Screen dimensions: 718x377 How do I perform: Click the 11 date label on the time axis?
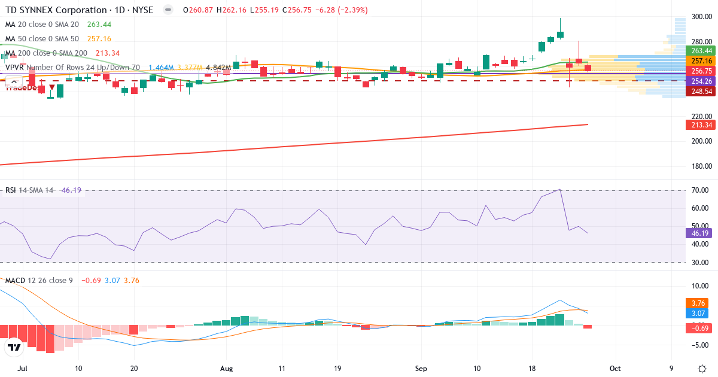point(282,369)
